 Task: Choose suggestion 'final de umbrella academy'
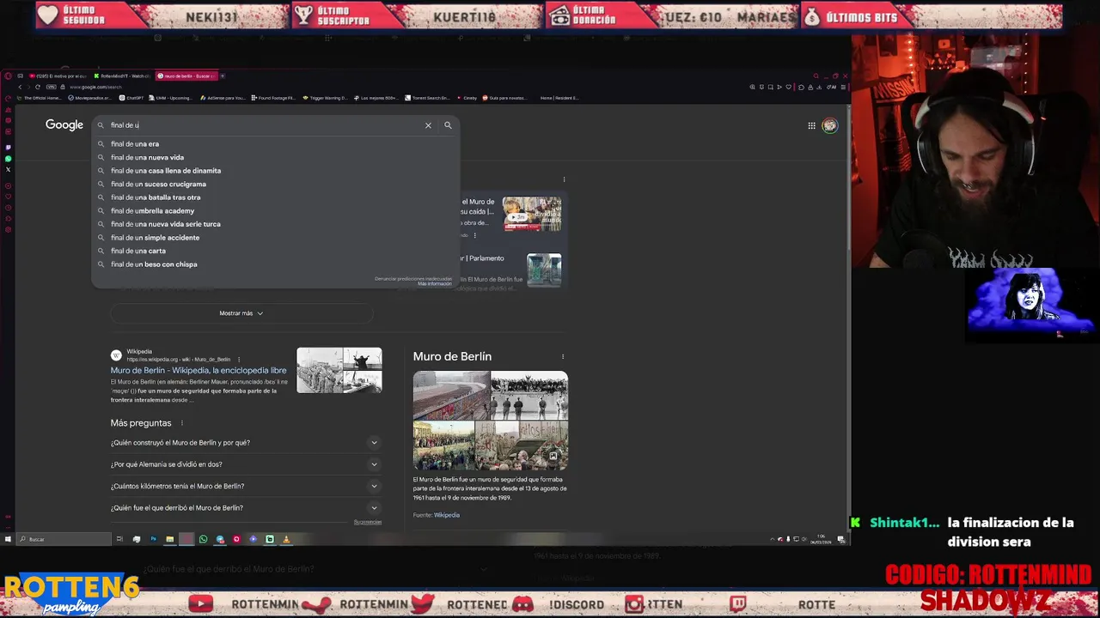(275, 210)
